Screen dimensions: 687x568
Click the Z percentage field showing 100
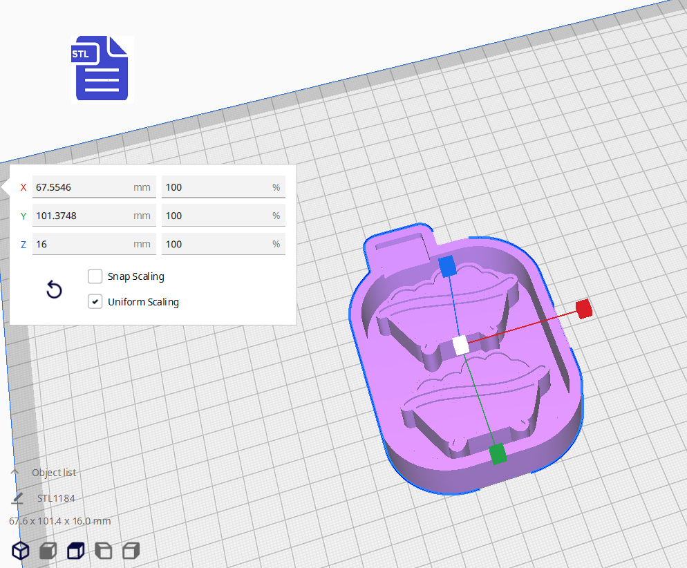click(x=223, y=243)
